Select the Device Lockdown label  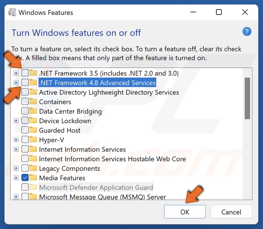click(65, 121)
